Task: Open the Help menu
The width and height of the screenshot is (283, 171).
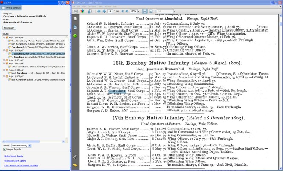Action: click(x=115, y=6)
